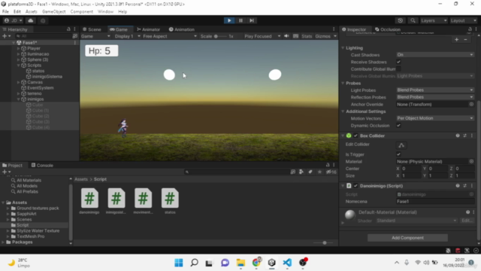Image resolution: width=481 pixels, height=271 pixels.
Task: Open Display 1 dropdown
Action: (127, 36)
